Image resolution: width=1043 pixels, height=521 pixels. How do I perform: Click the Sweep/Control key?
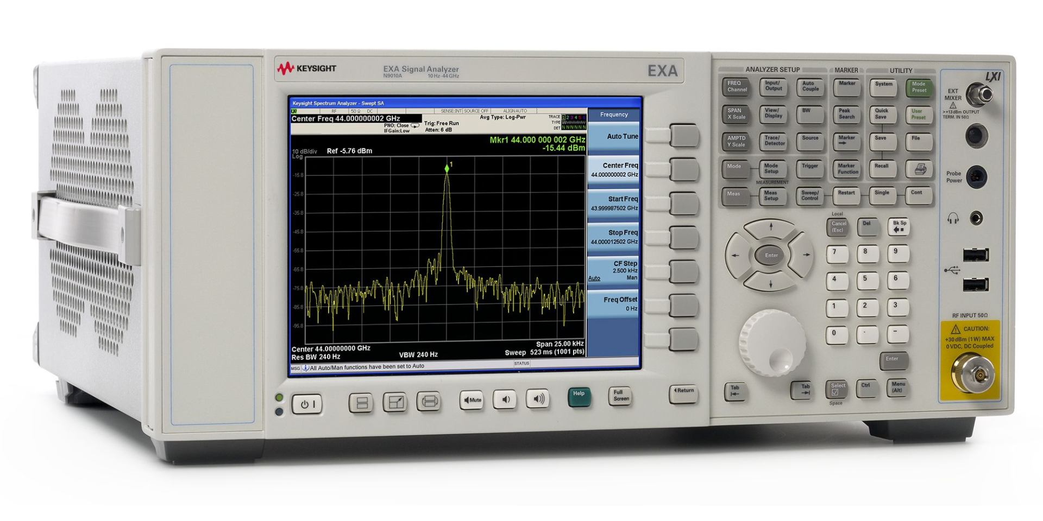coord(810,196)
